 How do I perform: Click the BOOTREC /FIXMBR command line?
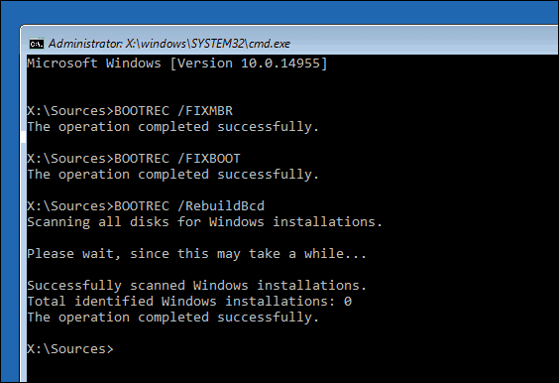130,111
